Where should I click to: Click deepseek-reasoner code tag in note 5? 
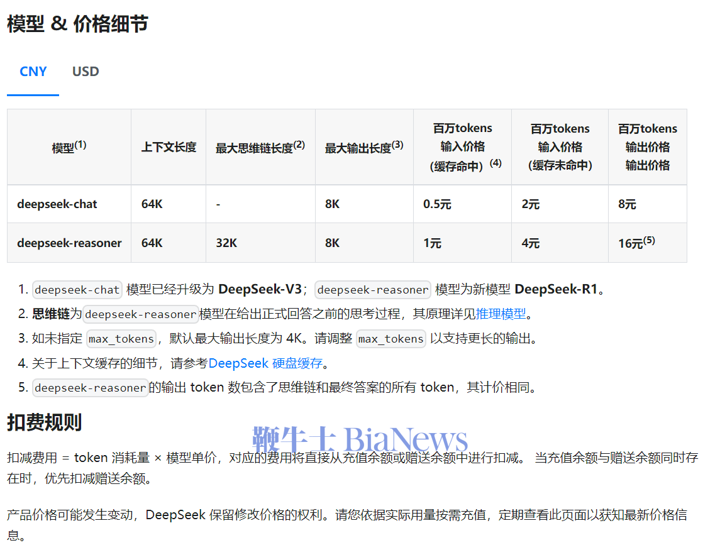tap(91, 388)
